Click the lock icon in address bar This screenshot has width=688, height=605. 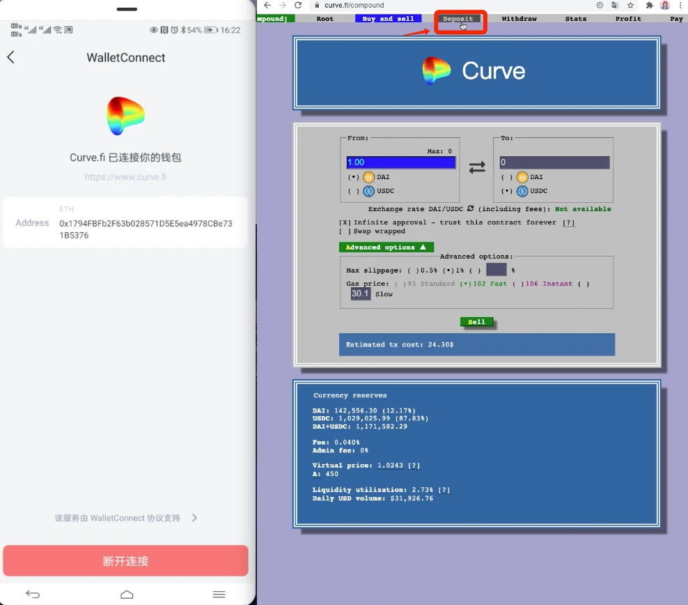317,6
